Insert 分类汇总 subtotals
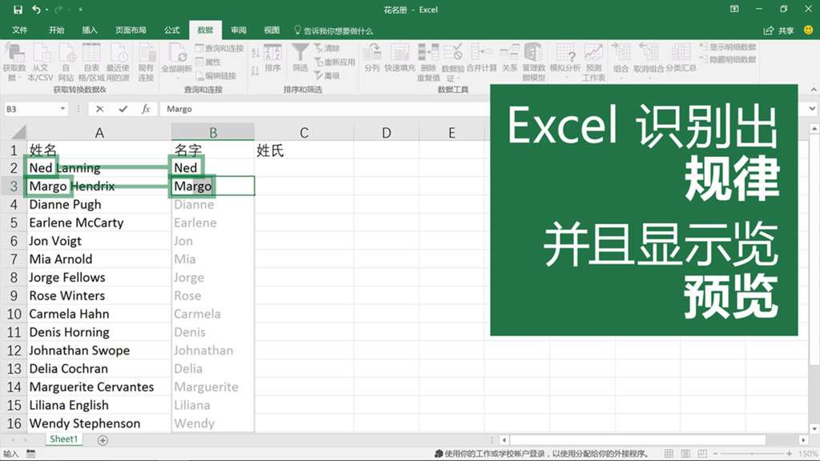Image resolution: width=820 pixels, height=461 pixels. point(681,58)
